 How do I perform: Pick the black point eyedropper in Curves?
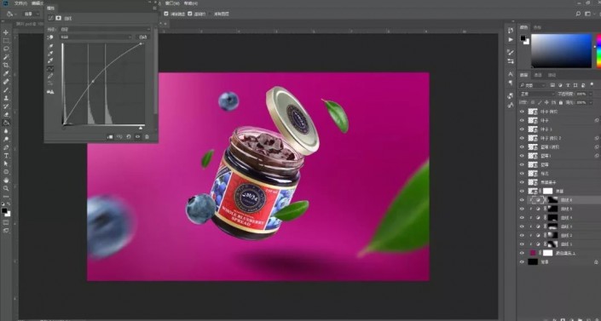click(x=50, y=46)
